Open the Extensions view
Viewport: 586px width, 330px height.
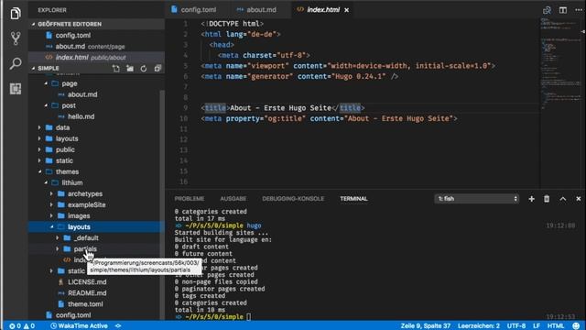16,89
